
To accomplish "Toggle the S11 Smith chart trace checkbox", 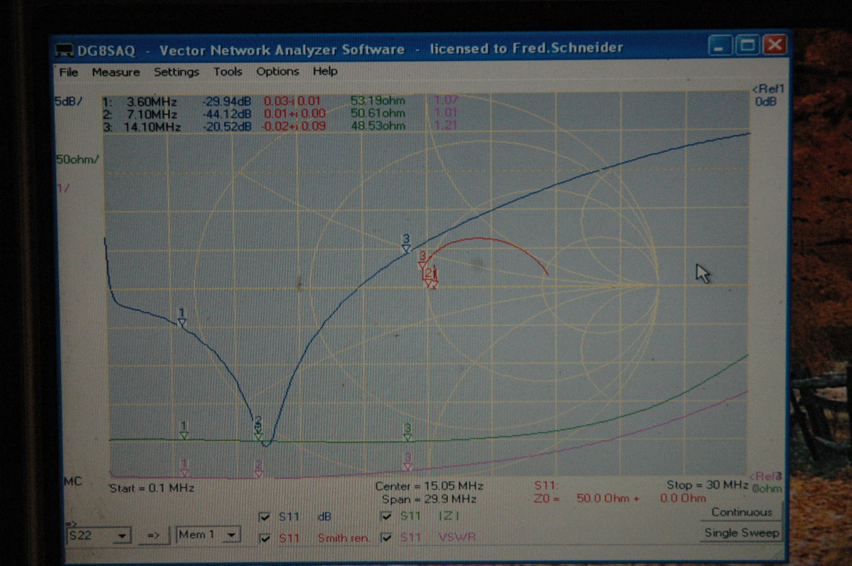I will click(264, 538).
